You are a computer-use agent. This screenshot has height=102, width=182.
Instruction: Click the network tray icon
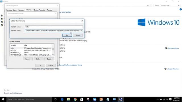point(164,99)
